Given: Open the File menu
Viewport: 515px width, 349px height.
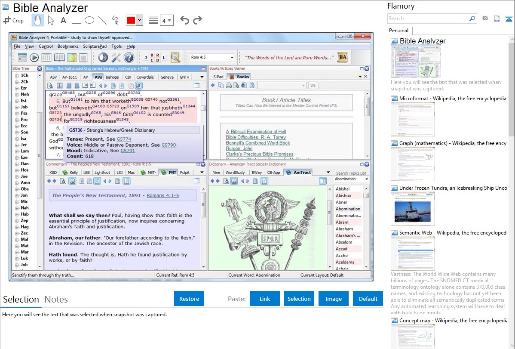Looking at the screenshot, I should click(x=17, y=46).
